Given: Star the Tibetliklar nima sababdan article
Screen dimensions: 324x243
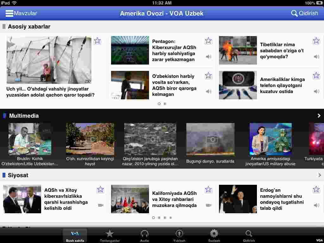Looking at the screenshot, I should [x=316, y=41].
